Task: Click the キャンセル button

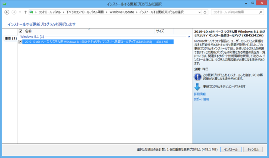Action: (253, 150)
